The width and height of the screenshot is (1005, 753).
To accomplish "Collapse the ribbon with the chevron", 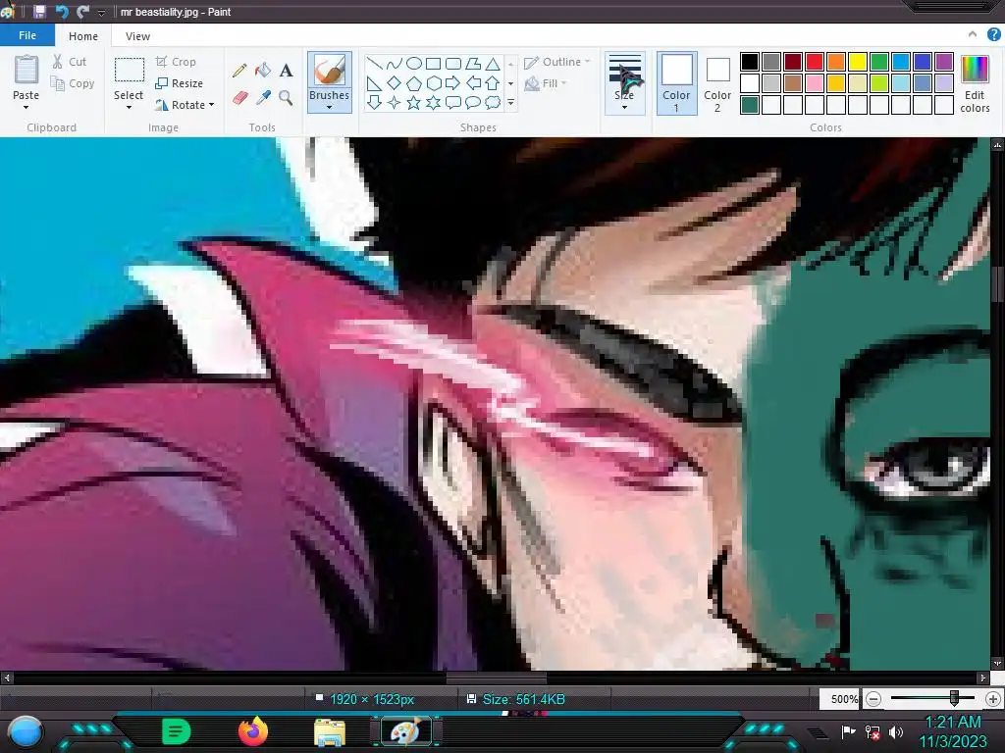I will [973, 34].
